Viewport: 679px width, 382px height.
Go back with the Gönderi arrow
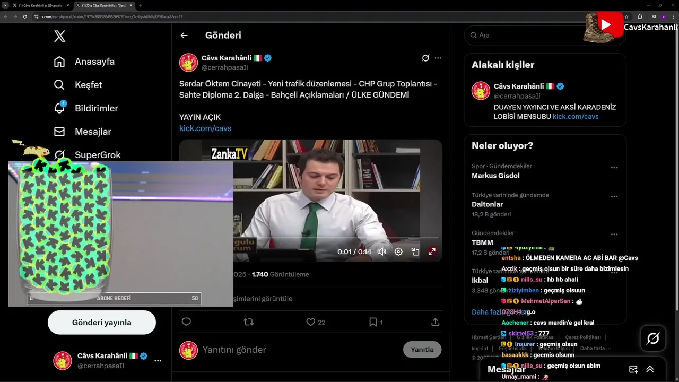tap(184, 36)
